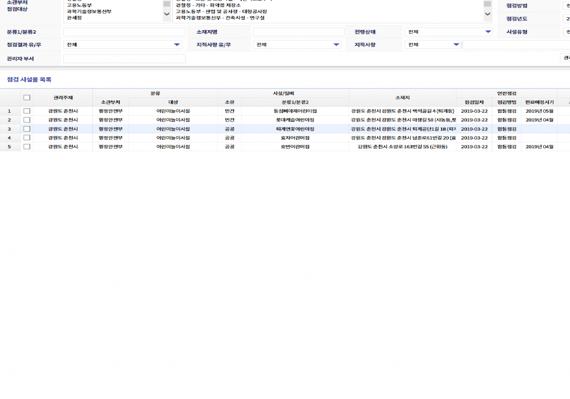
Task: Click the 점검 시설물 목록 heading
Action: 29,80
